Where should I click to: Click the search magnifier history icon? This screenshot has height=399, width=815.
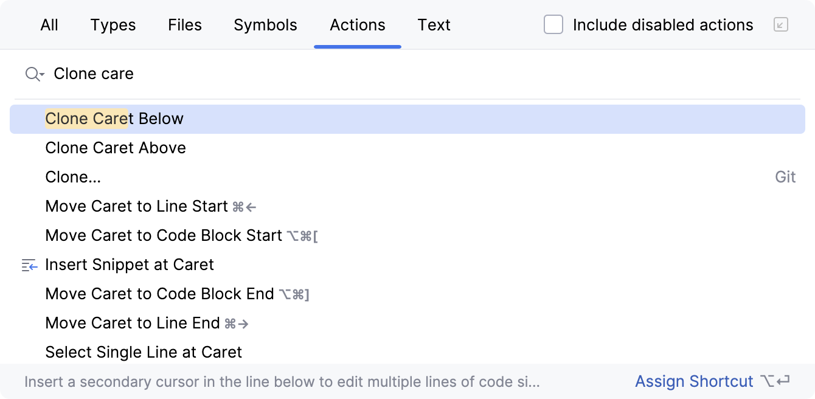34,74
